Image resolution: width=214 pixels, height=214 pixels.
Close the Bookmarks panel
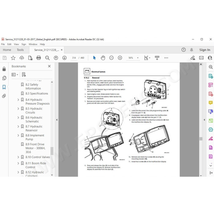(49, 66)
